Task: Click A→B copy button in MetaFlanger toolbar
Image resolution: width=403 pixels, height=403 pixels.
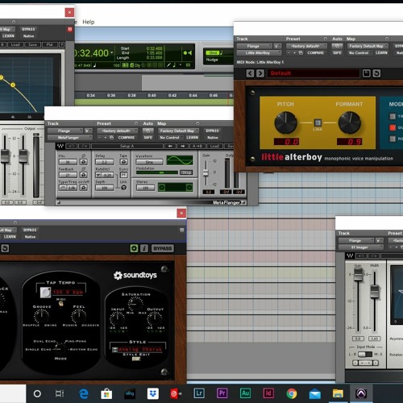Action: tap(197, 146)
